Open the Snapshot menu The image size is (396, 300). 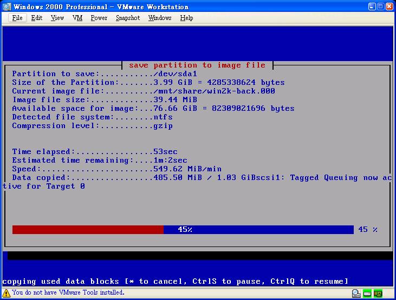pyautogui.click(x=127, y=18)
